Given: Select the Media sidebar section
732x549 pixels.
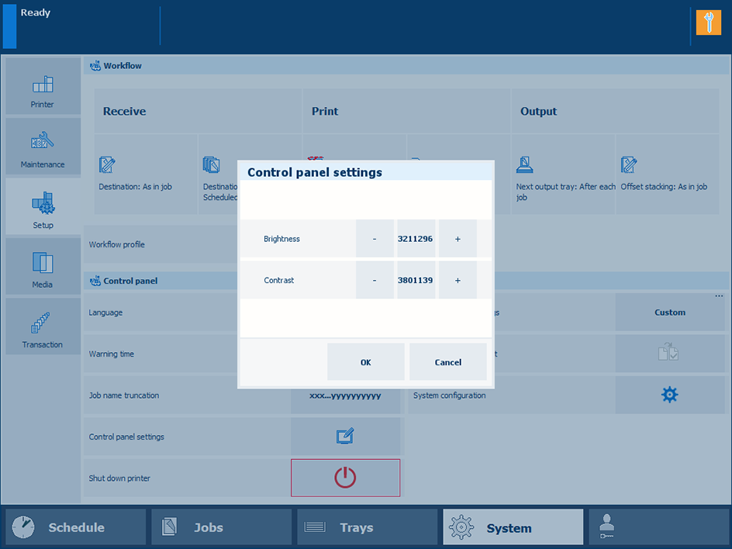Looking at the screenshot, I should click(43, 267).
